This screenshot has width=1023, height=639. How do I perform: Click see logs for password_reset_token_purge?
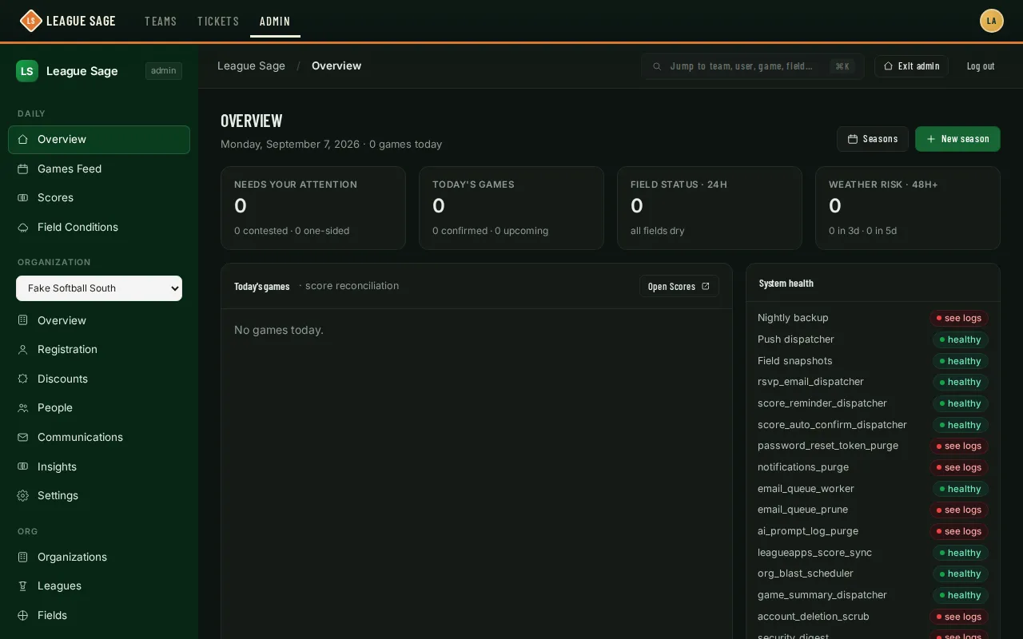coord(959,446)
